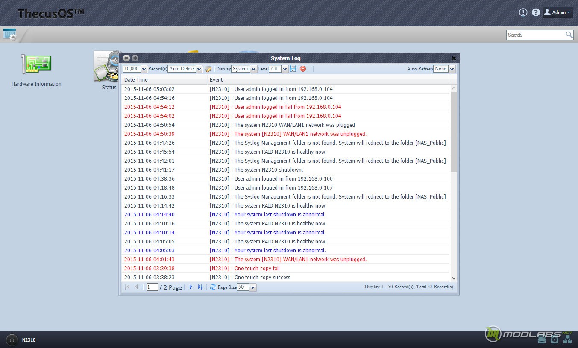Select the system N2310 shutdown entry
578x348 pixels.
(285, 170)
